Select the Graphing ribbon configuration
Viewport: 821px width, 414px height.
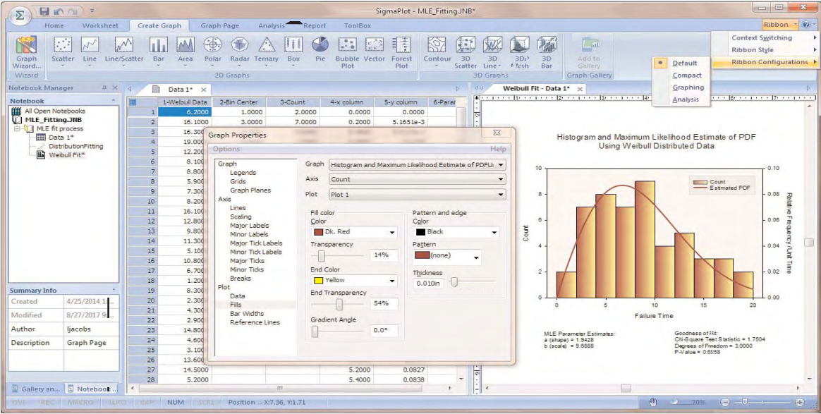(688, 87)
